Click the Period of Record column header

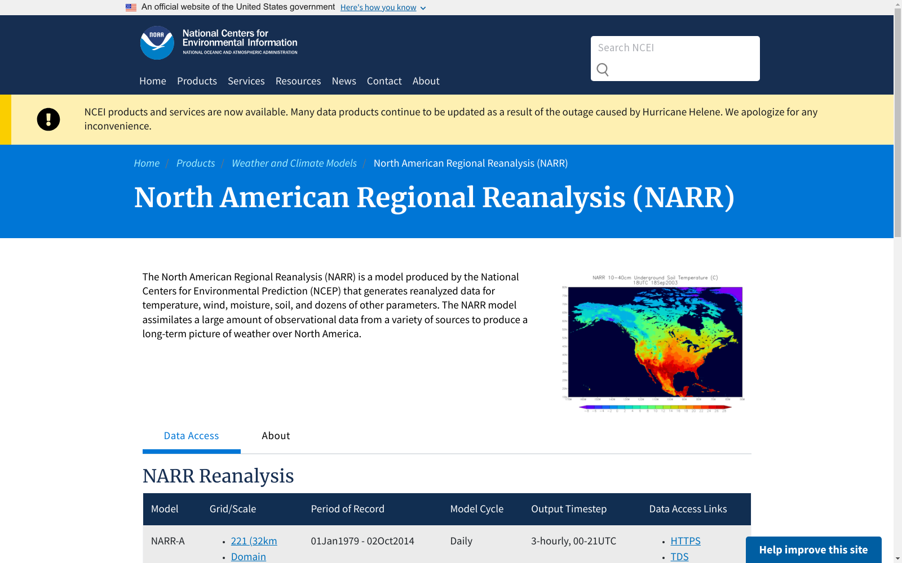point(348,509)
